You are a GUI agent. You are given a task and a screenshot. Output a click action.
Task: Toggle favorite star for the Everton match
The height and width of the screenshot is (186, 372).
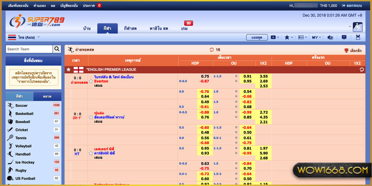click(x=91, y=81)
